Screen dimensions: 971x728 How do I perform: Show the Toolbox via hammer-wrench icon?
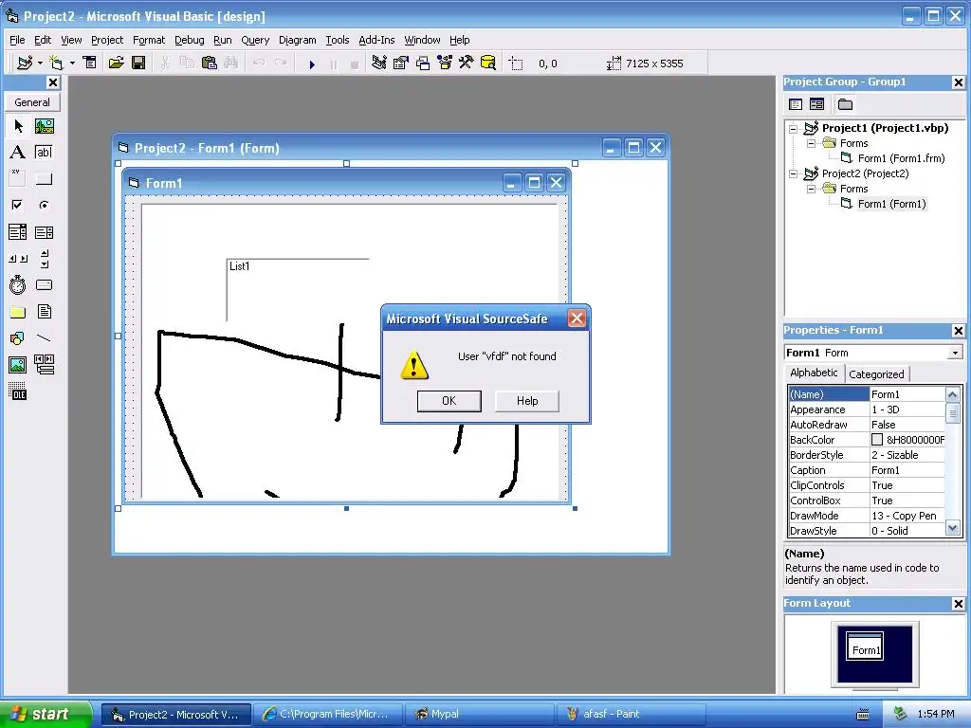pyautogui.click(x=466, y=64)
